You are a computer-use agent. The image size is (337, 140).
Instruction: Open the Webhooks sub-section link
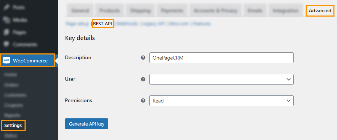(127, 24)
